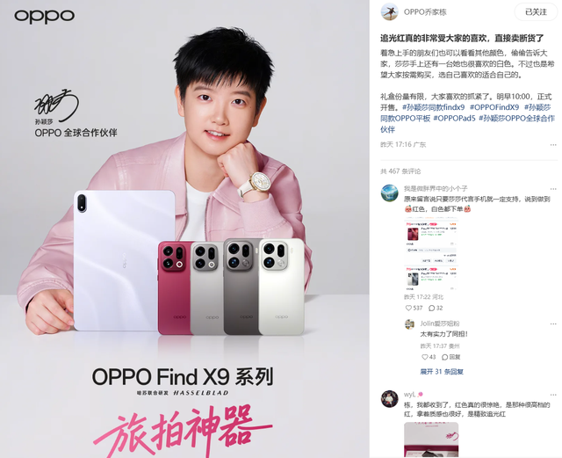Open the #OPPOPad5 hashtag link
Image resolution: width=562 pixels, height=458 pixels.
tap(454, 118)
